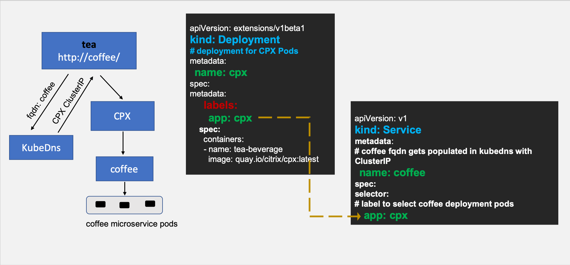
Task: Select the CPX box in diagram
Action: [123, 116]
